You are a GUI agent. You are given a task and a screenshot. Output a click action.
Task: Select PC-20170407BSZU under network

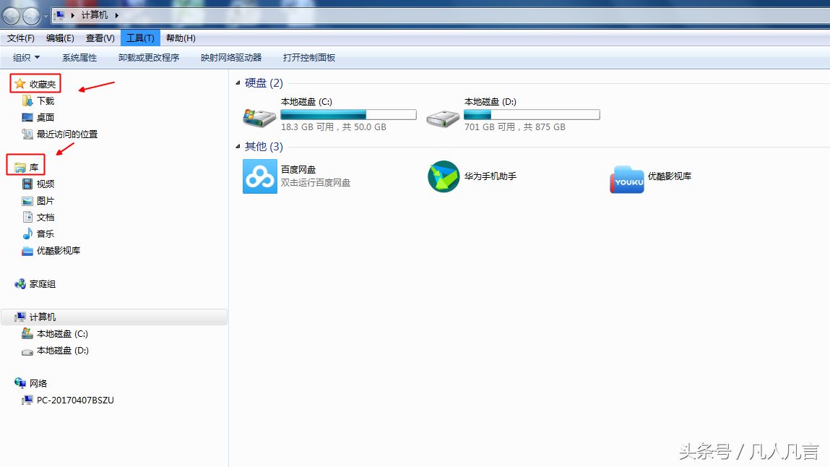[75, 400]
